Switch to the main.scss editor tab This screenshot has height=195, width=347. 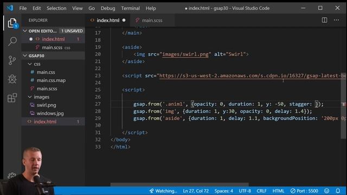[152, 21]
